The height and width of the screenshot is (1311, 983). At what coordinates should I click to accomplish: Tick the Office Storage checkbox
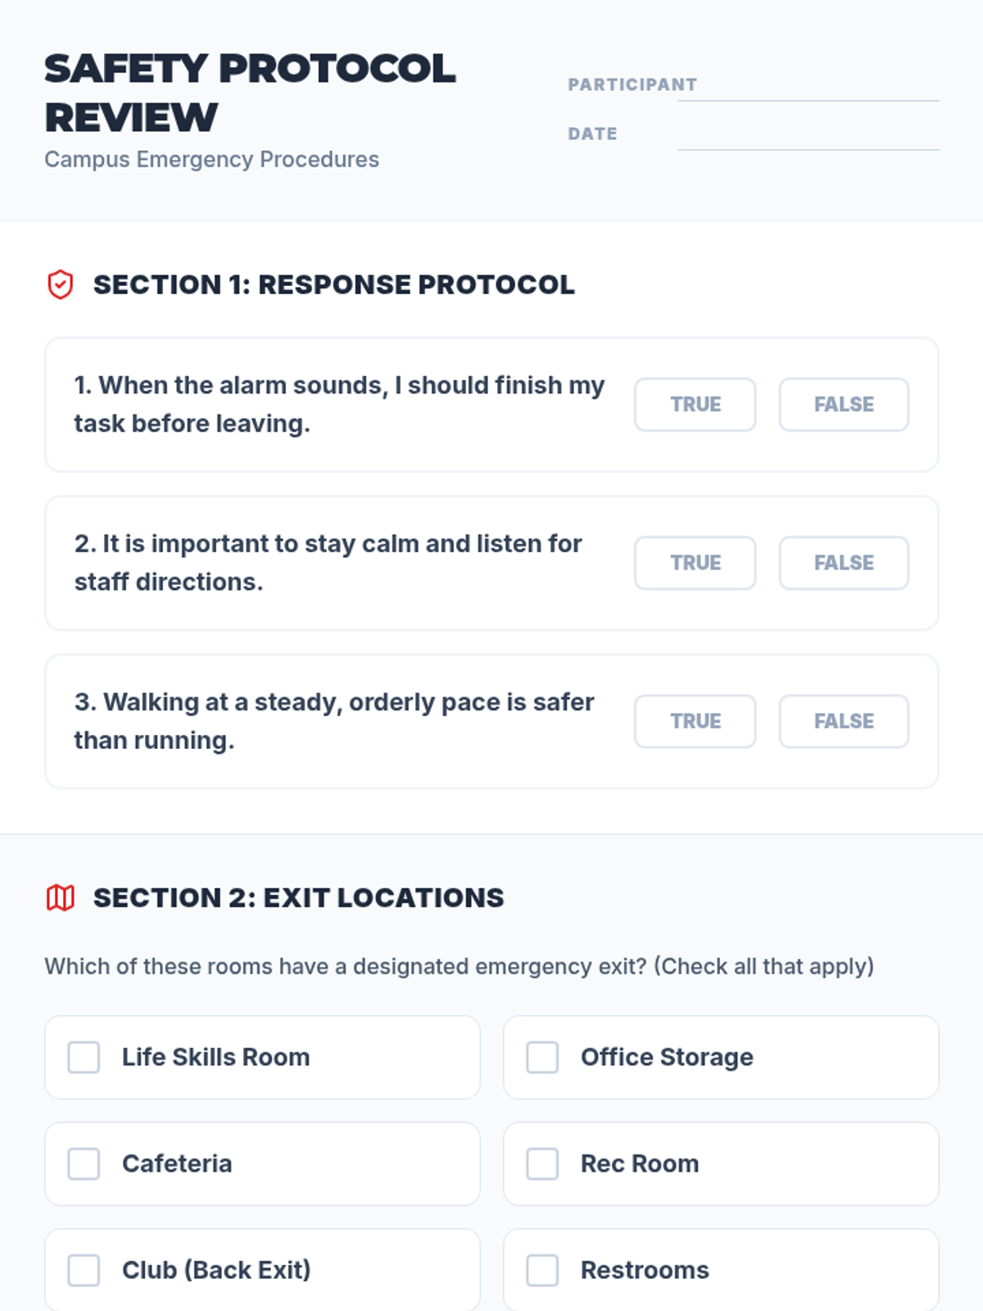[542, 1057]
